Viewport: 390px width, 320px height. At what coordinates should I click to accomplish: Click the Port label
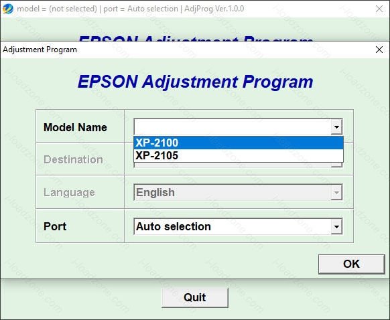(55, 226)
